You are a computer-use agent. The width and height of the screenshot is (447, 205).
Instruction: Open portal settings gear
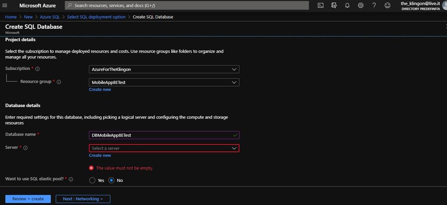[x=361, y=5]
